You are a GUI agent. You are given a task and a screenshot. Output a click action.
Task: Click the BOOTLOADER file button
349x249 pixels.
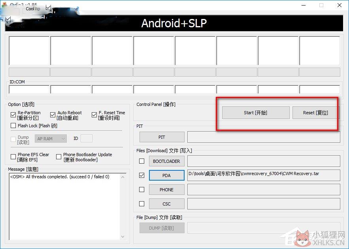[x=166, y=161]
